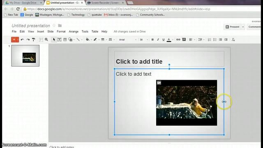The height and width of the screenshot is (148, 263).
Task: Move presentation using the folder icon
Action: pos(60,25)
